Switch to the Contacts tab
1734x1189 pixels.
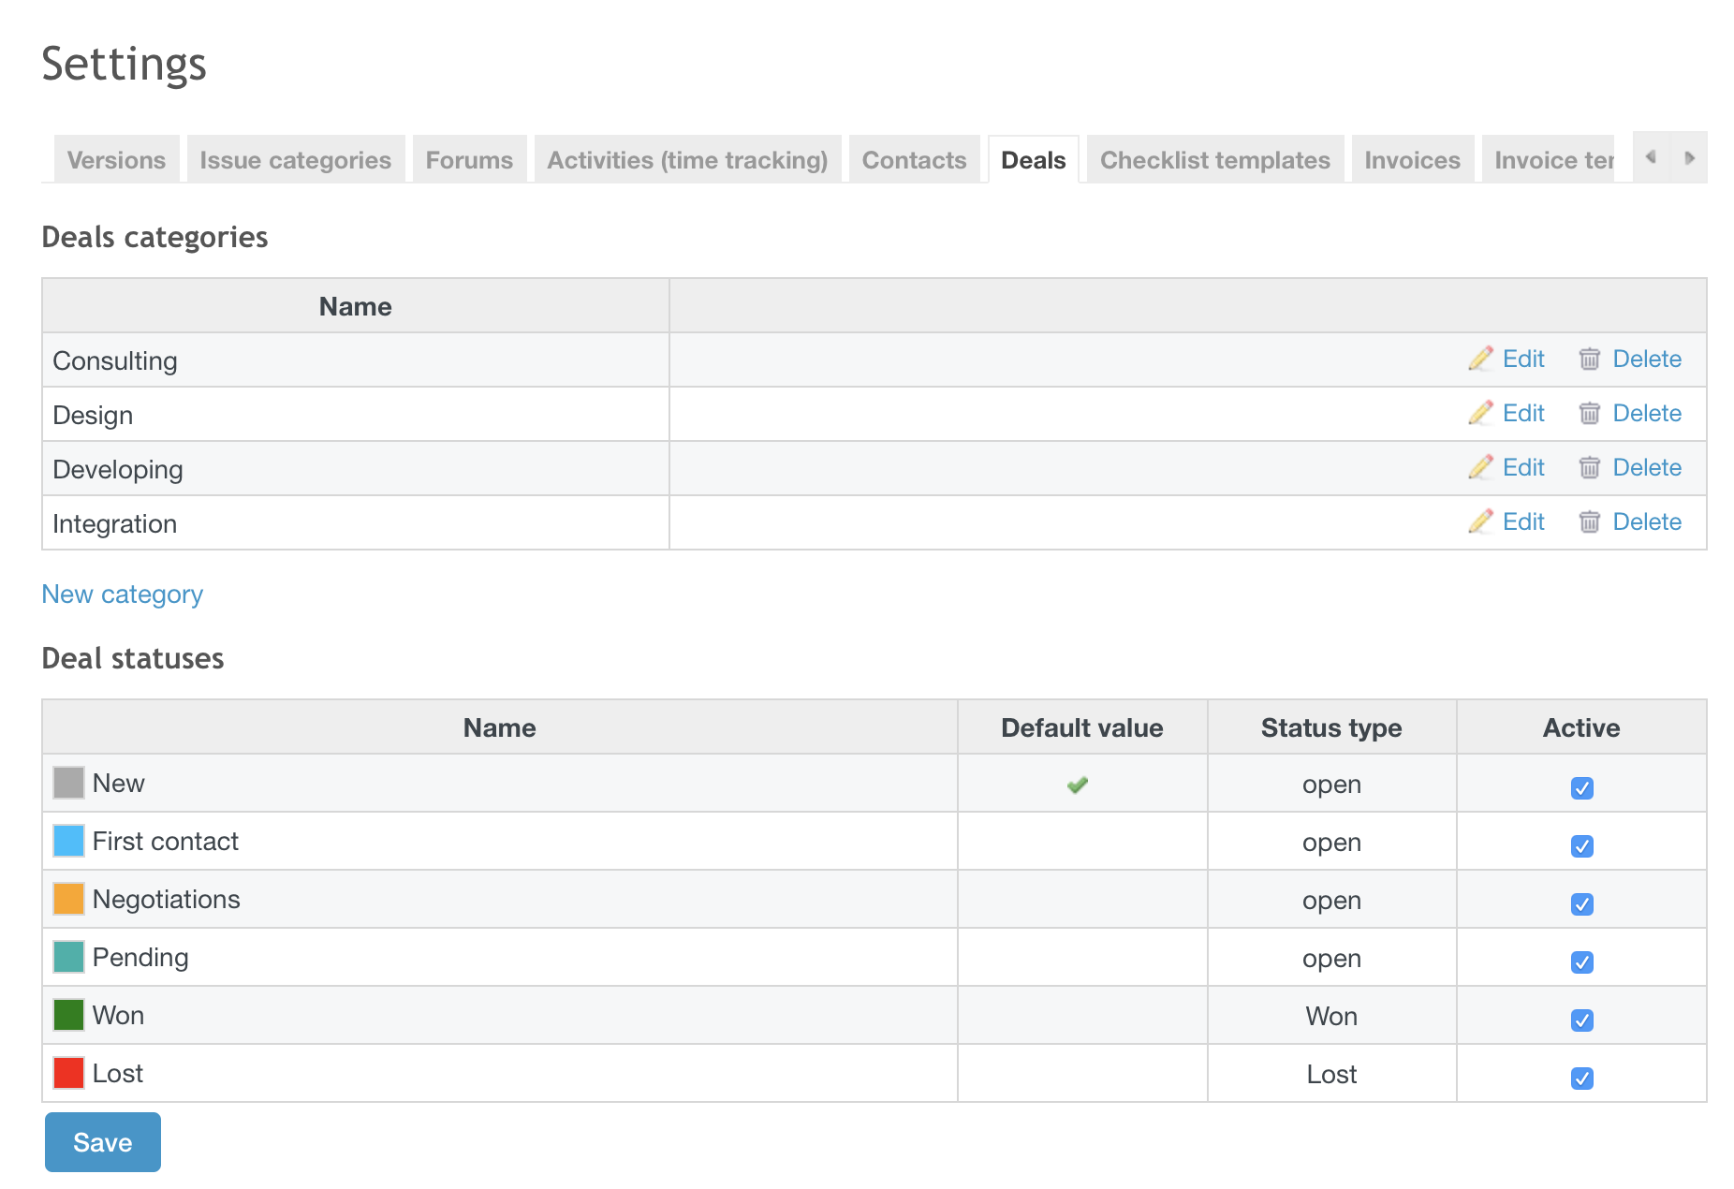(914, 159)
